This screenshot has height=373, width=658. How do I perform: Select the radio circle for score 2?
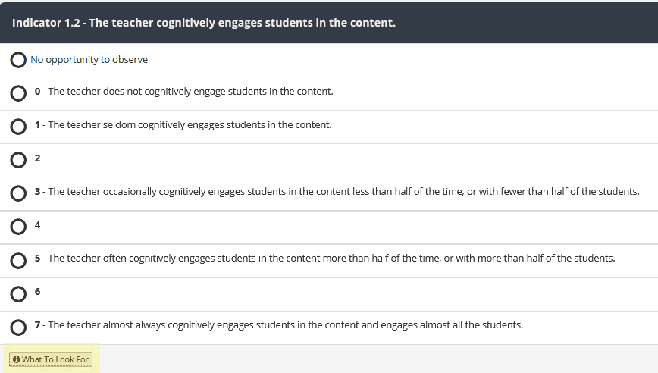tap(18, 160)
